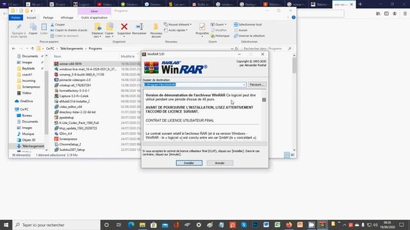Click Aucun in the Sélectionner group
410x230 pixels.
click(x=241, y=30)
